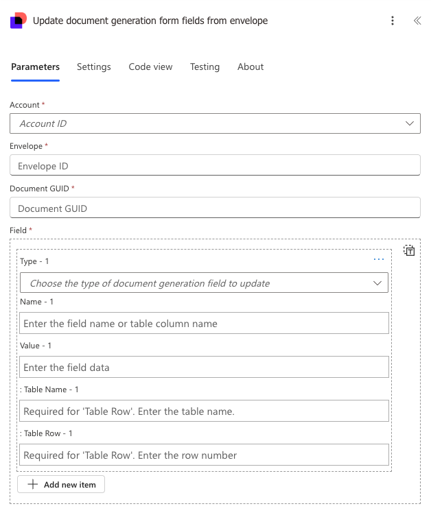Click the Docusign connector logo icon
This screenshot has height=515, width=431.
point(19,21)
